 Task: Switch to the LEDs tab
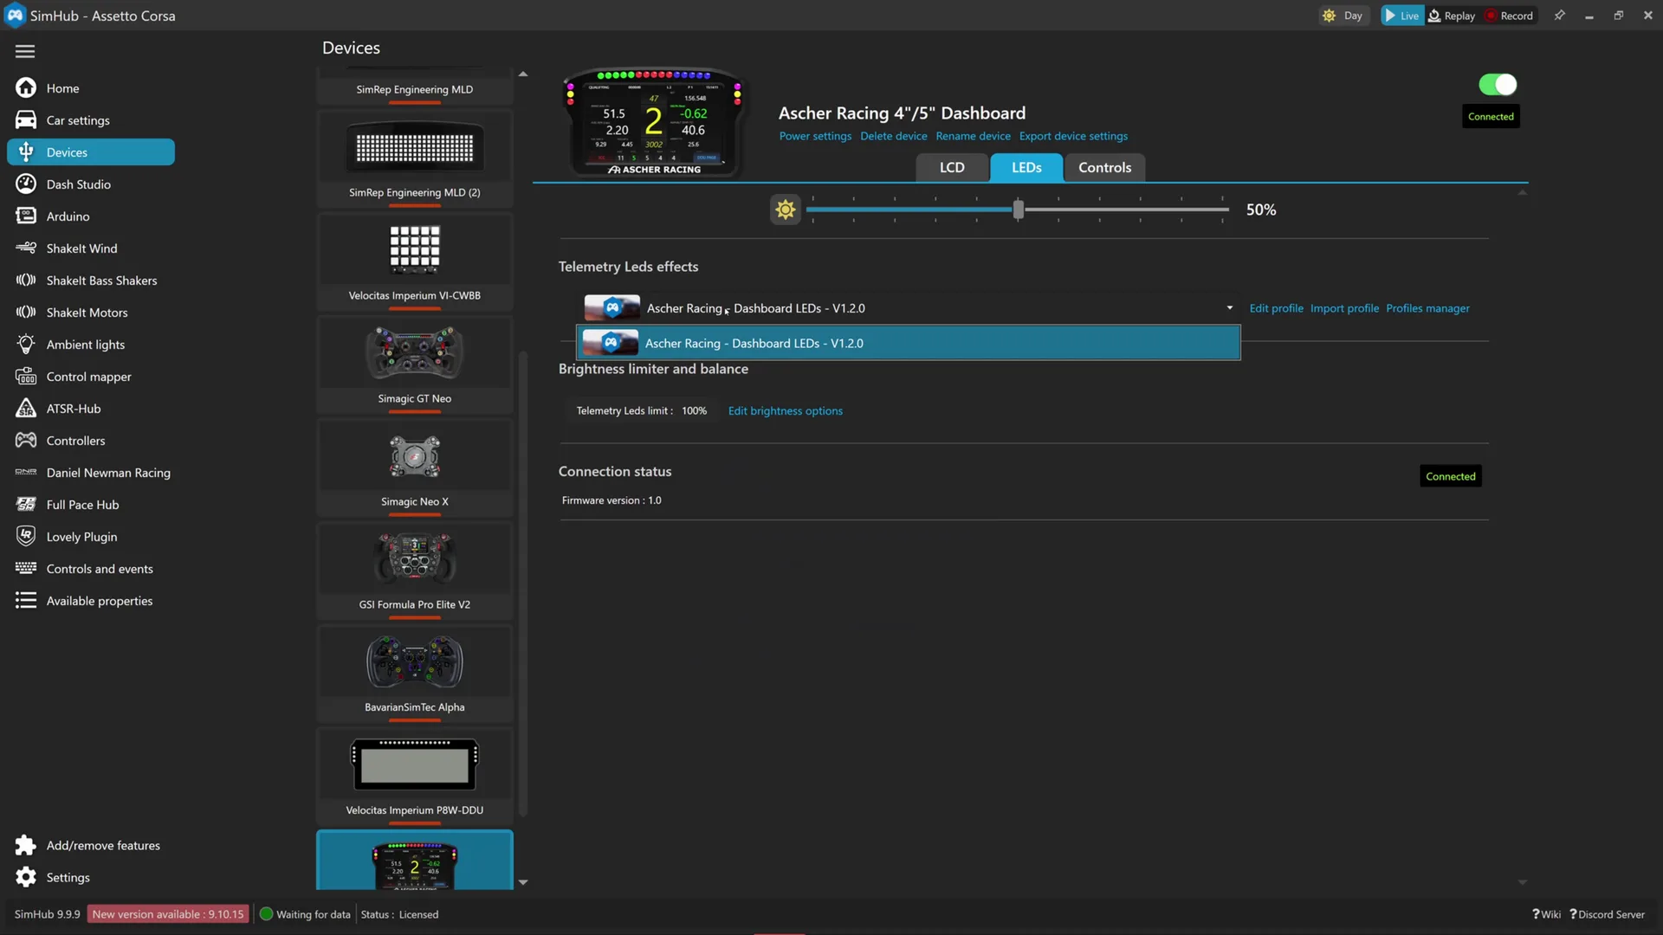[x=1026, y=168]
